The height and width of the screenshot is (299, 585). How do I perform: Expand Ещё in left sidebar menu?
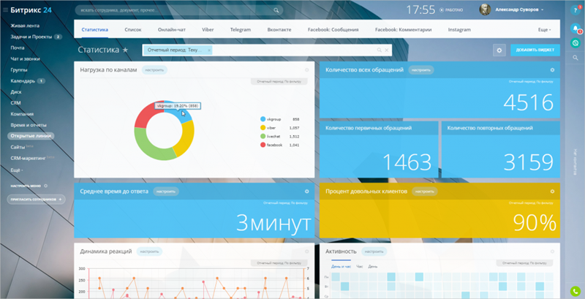pos(17,170)
